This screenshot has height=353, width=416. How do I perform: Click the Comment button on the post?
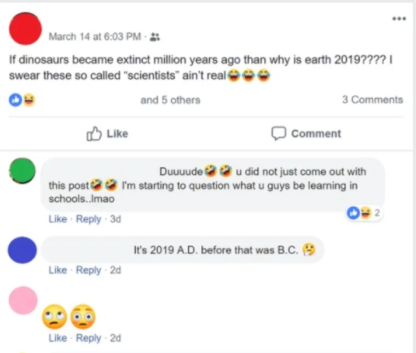click(x=307, y=134)
